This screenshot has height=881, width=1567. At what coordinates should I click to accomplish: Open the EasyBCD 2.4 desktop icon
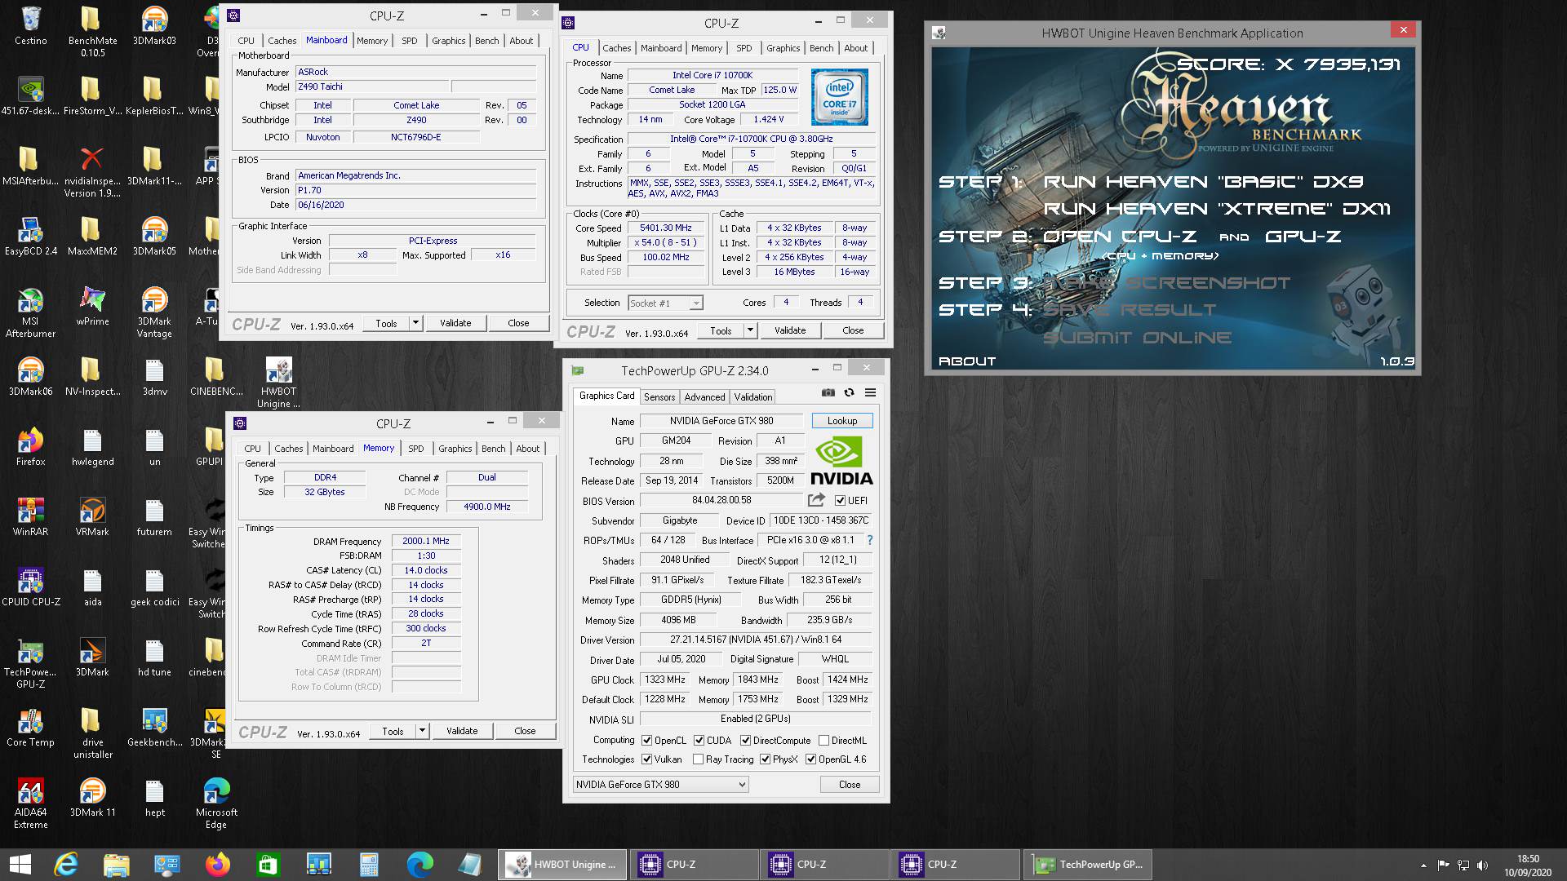click(x=31, y=236)
